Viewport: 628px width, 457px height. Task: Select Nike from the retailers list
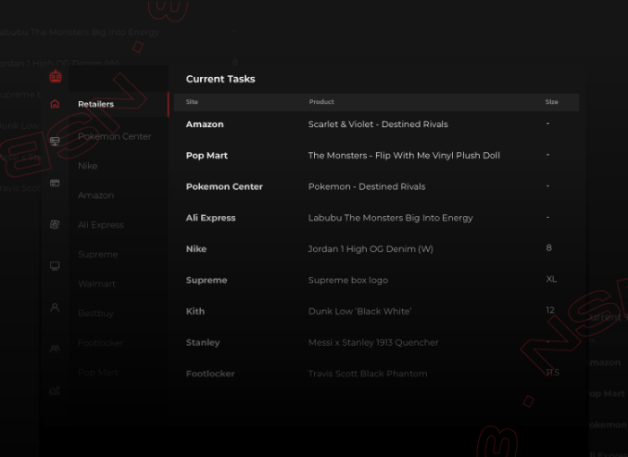tap(88, 166)
